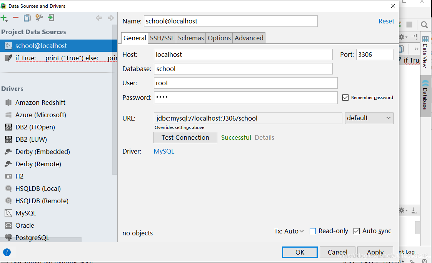Enable Read-only mode

tap(312, 231)
